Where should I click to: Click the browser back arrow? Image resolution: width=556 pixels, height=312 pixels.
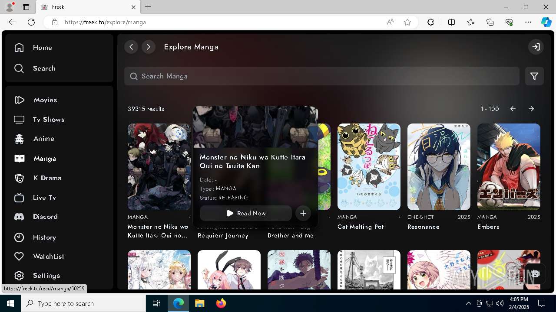pos(12,22)
